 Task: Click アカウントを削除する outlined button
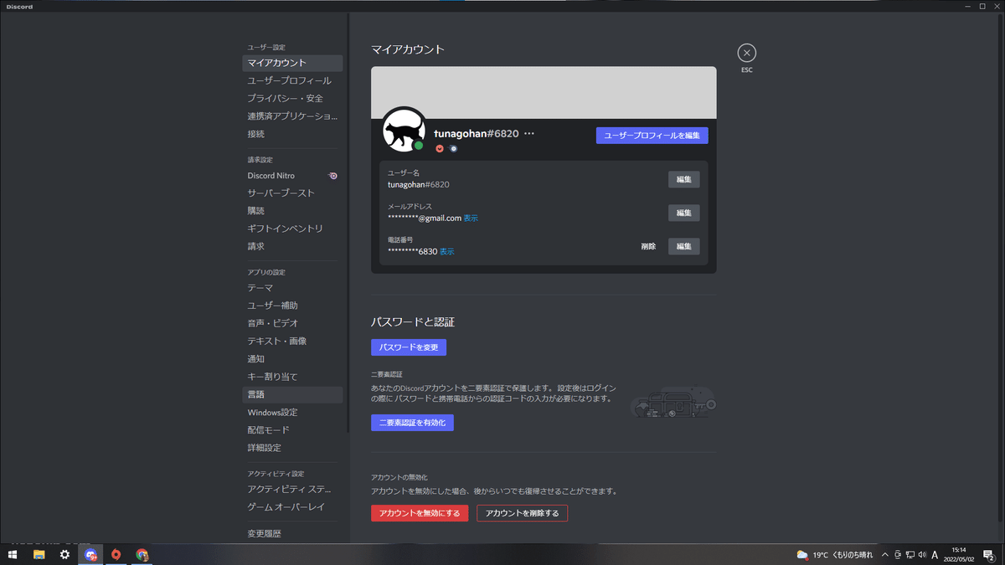point(522,513)
